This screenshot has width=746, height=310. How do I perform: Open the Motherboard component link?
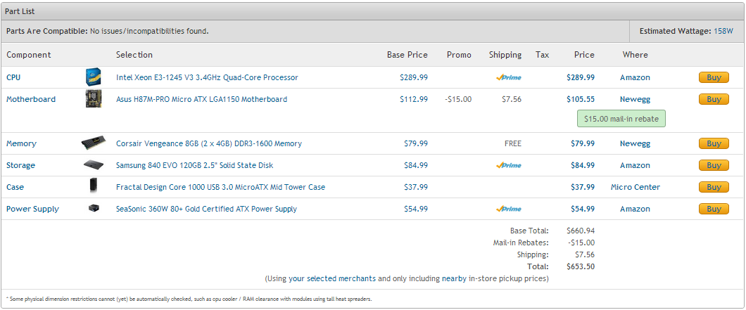click(x=31, y=99)
